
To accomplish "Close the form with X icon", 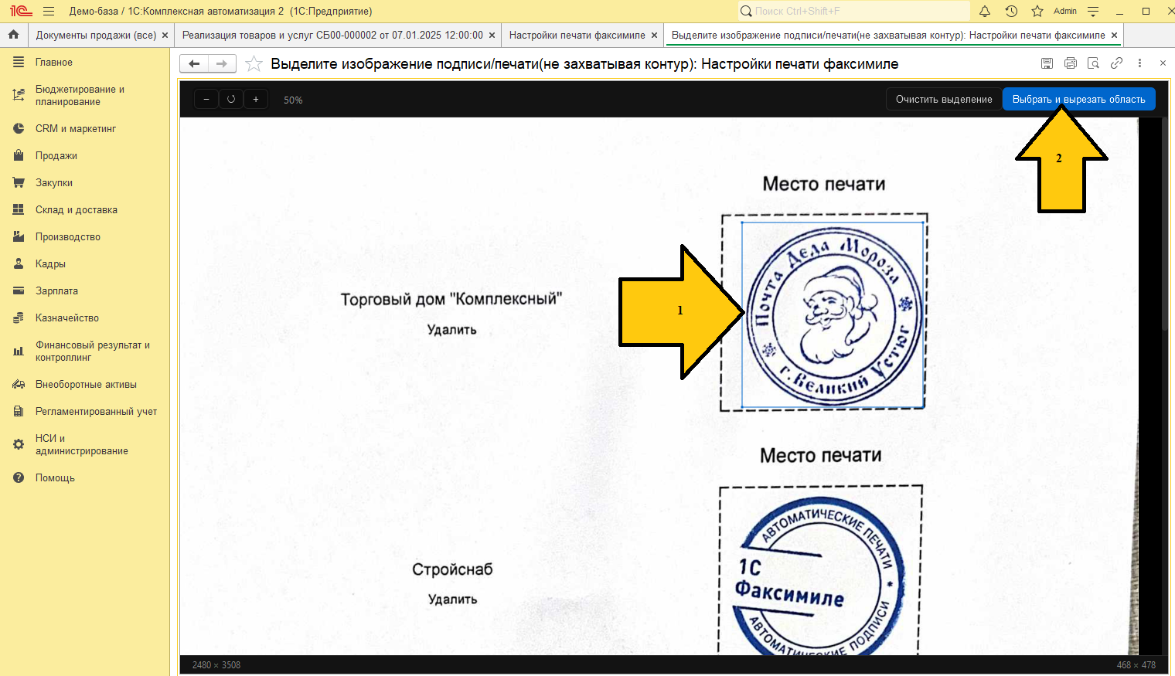I will [1163, 63].
